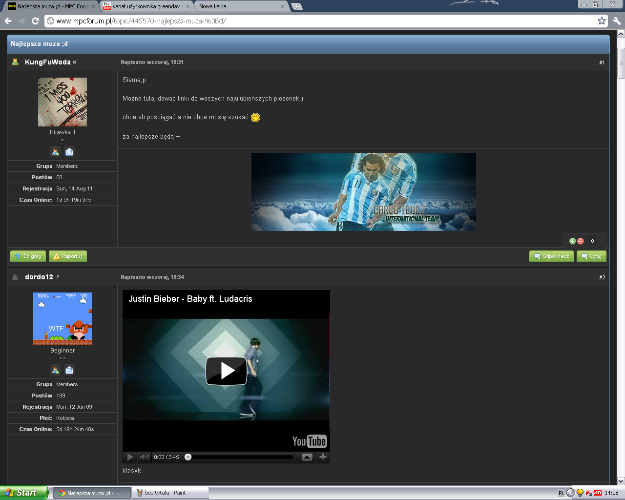Click the small icon after KungFuWoda's name

(75, 62)
